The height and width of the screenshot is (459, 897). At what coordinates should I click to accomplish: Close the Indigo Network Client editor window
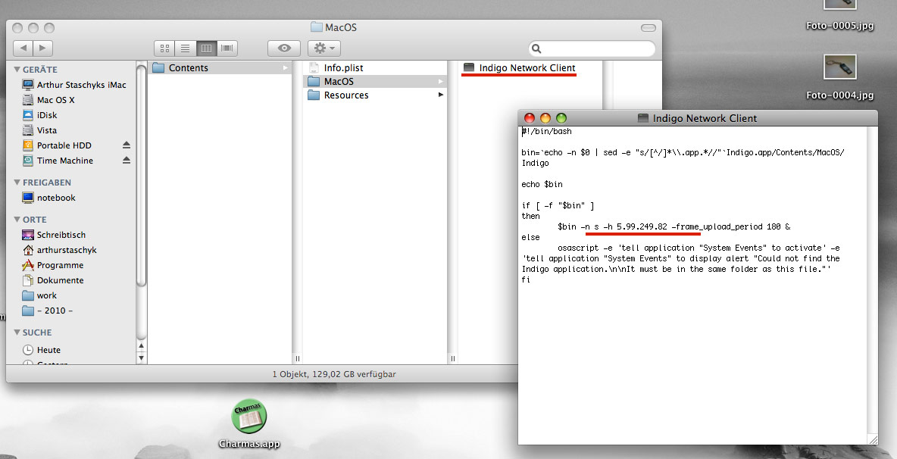(529, 118)
